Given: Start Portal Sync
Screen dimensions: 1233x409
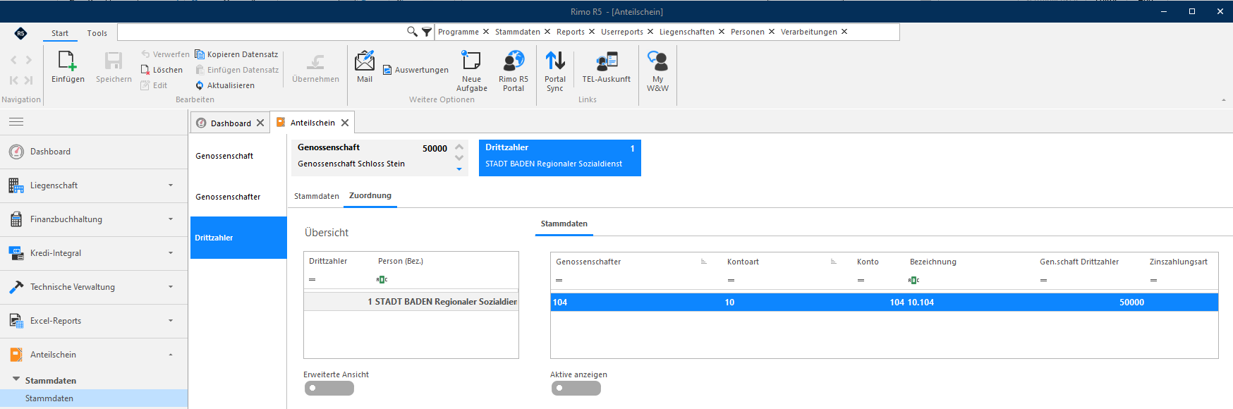Looking at the screenshot, I should (x=555, y=71).
